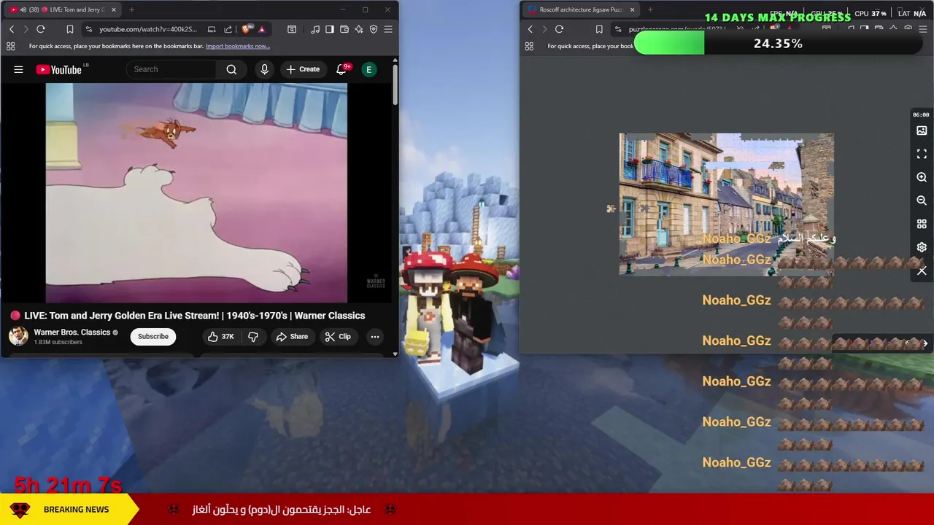
Task: Click the YouTube search magnifier button
Action: pos(231,69)
